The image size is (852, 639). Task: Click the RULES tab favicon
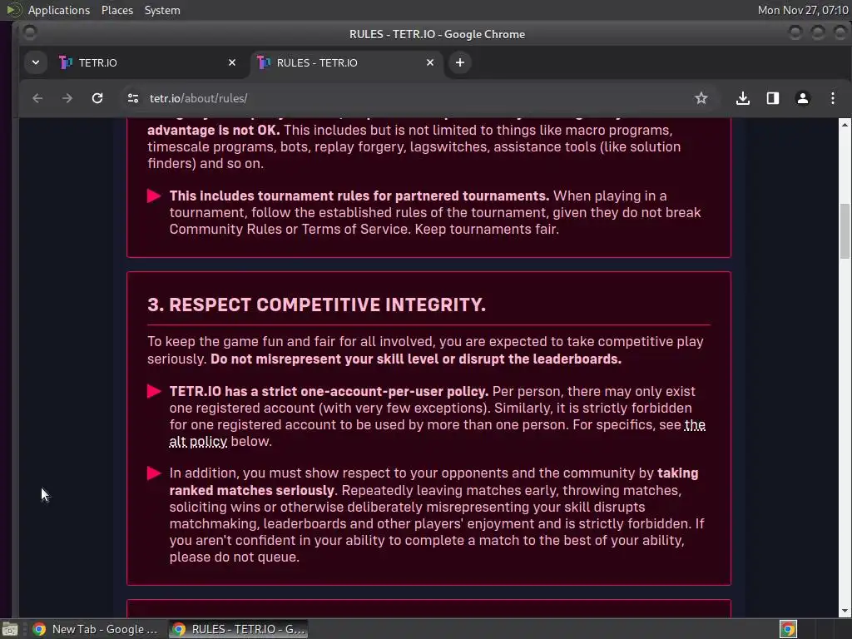264,62
